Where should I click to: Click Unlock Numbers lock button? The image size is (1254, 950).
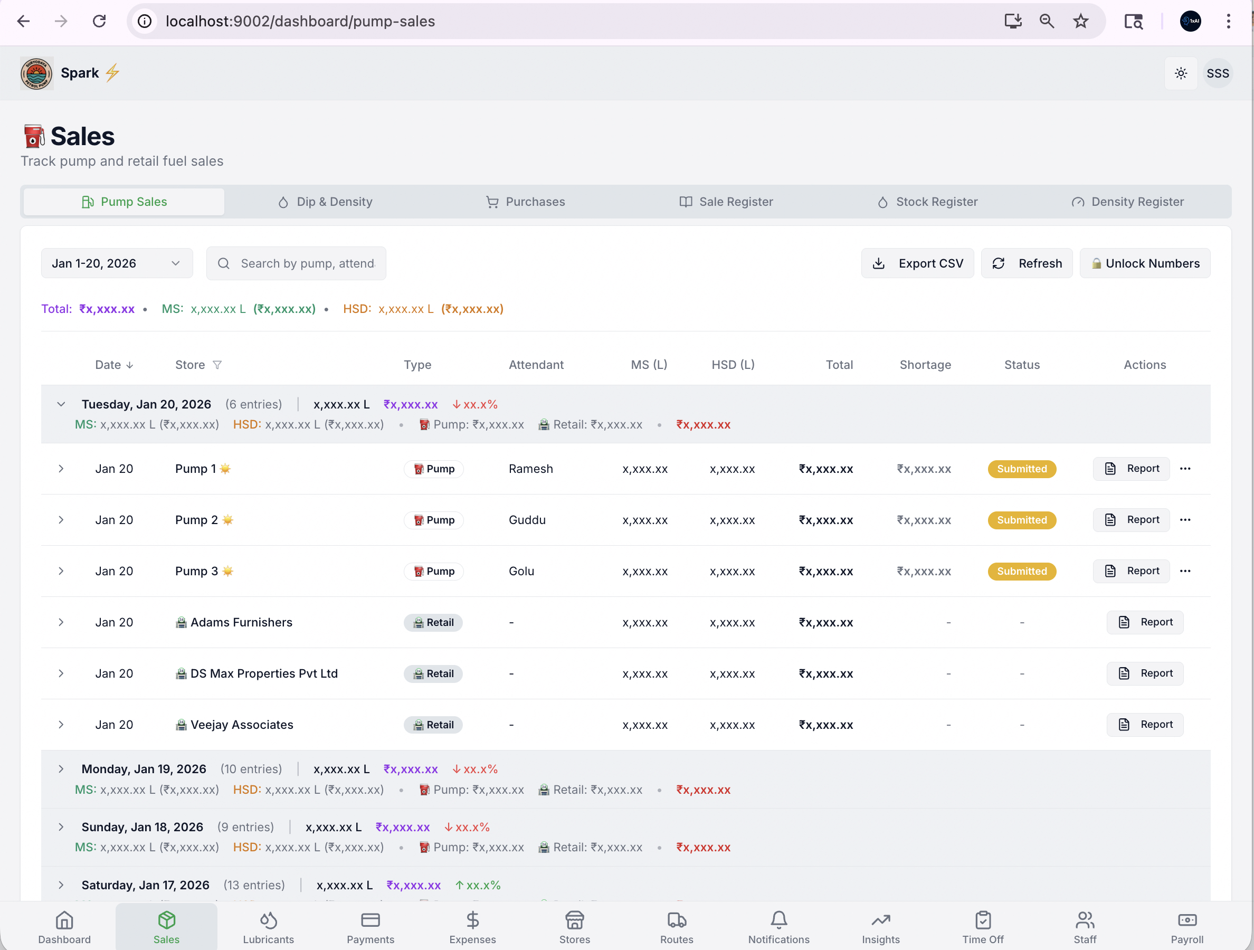(1144, 263)
